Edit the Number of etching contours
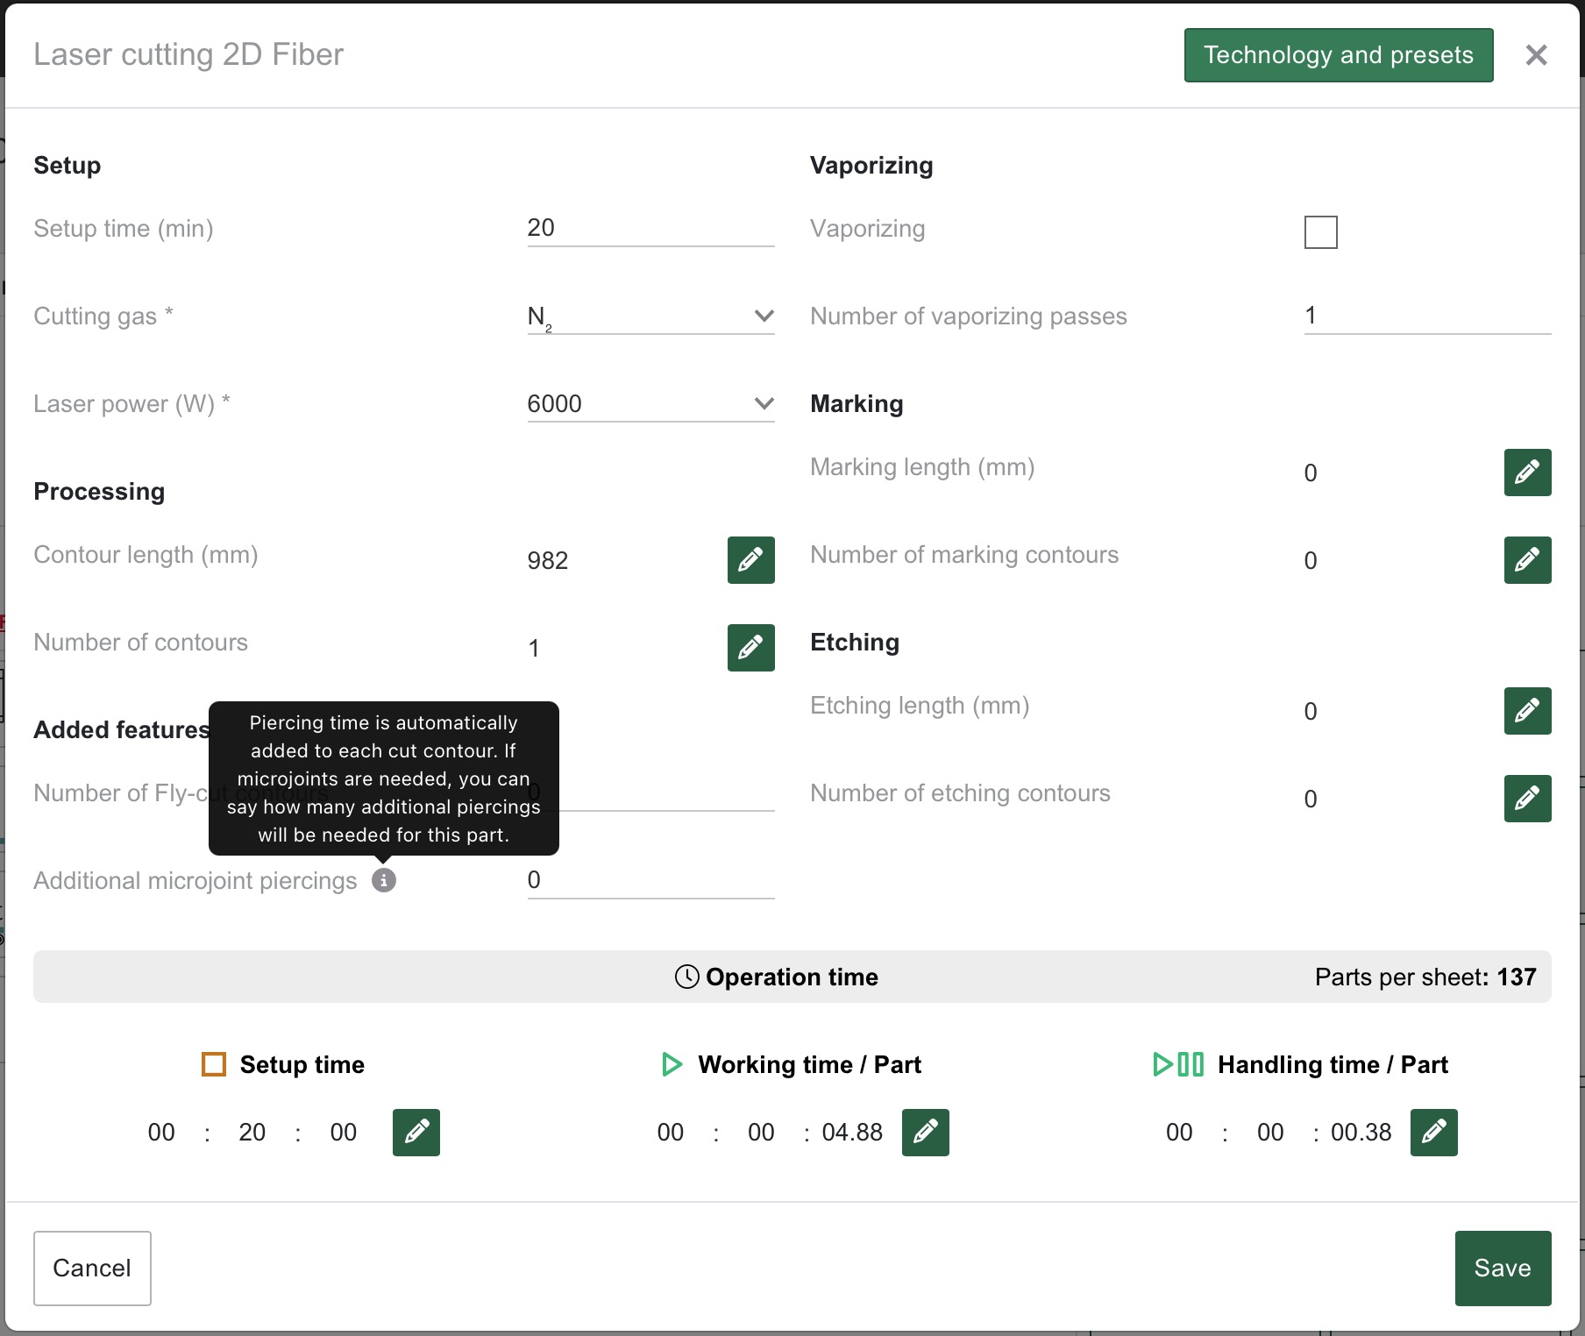Image resolution: width=1585 pixels, height=1336 pixels. click(x=1527, y=799)
